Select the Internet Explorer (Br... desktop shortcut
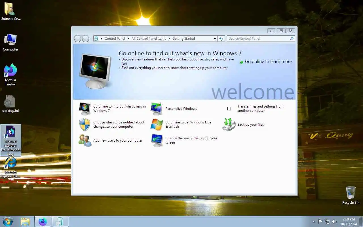Viewport: 363px width, 227px height. [10, 167]
